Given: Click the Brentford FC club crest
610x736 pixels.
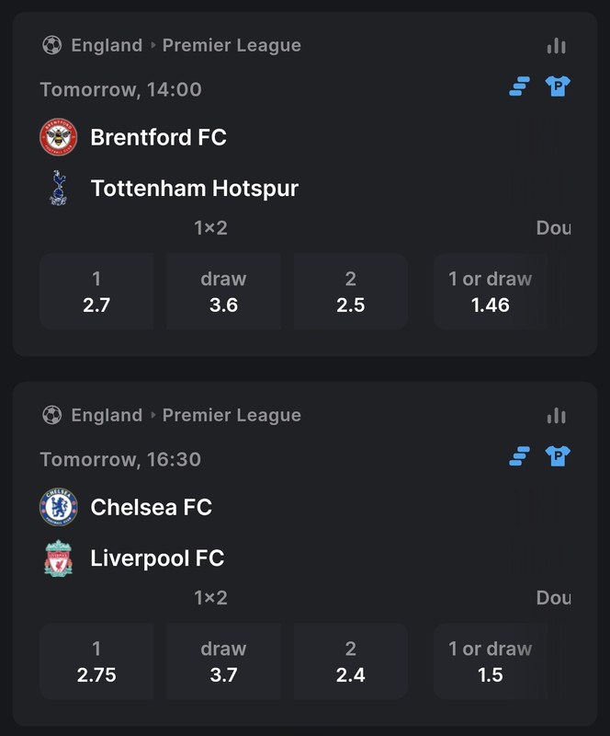Looking at the screenshot, I should click(x=58, y=137).
